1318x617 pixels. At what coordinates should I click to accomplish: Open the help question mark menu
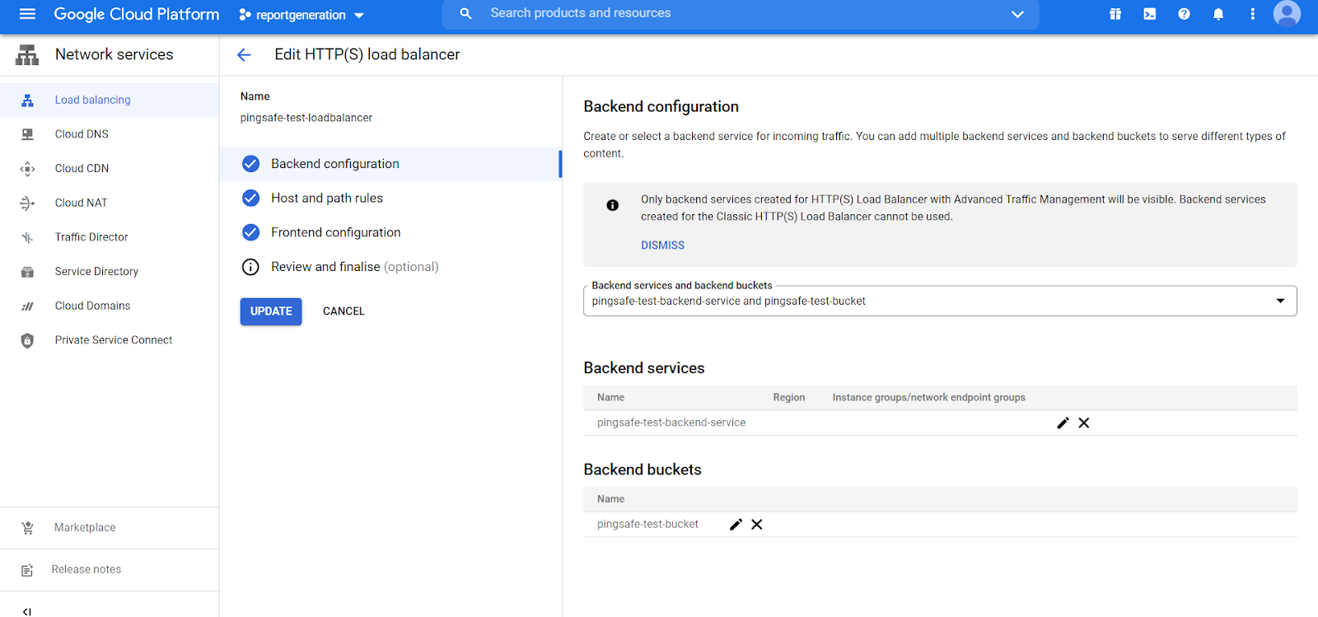point(1184,14)
